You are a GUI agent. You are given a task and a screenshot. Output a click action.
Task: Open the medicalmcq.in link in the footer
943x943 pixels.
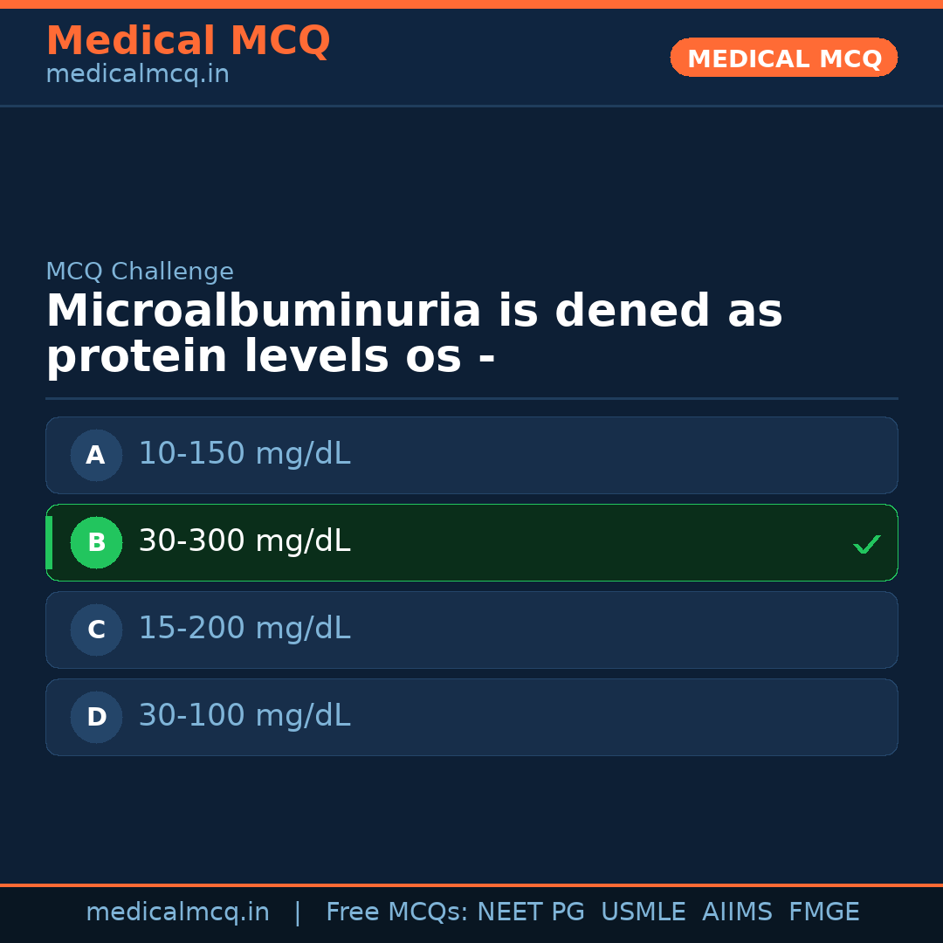point(177,912)
